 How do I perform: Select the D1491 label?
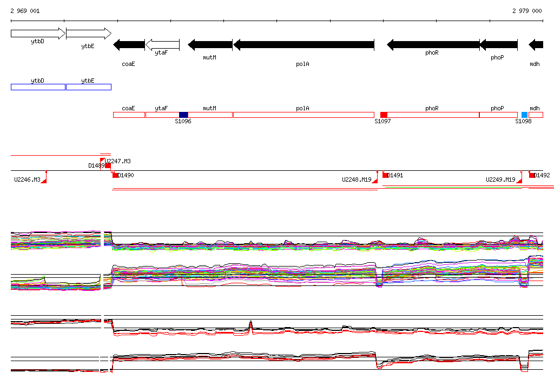(x=395, y=175)
